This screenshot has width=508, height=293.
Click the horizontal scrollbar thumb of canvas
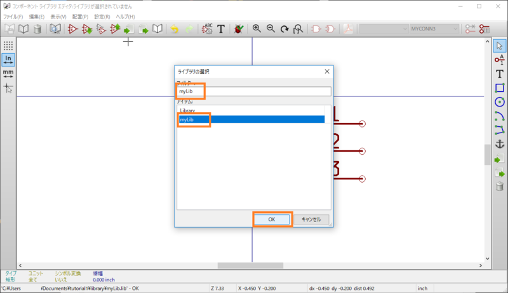[x=250, y=266]
